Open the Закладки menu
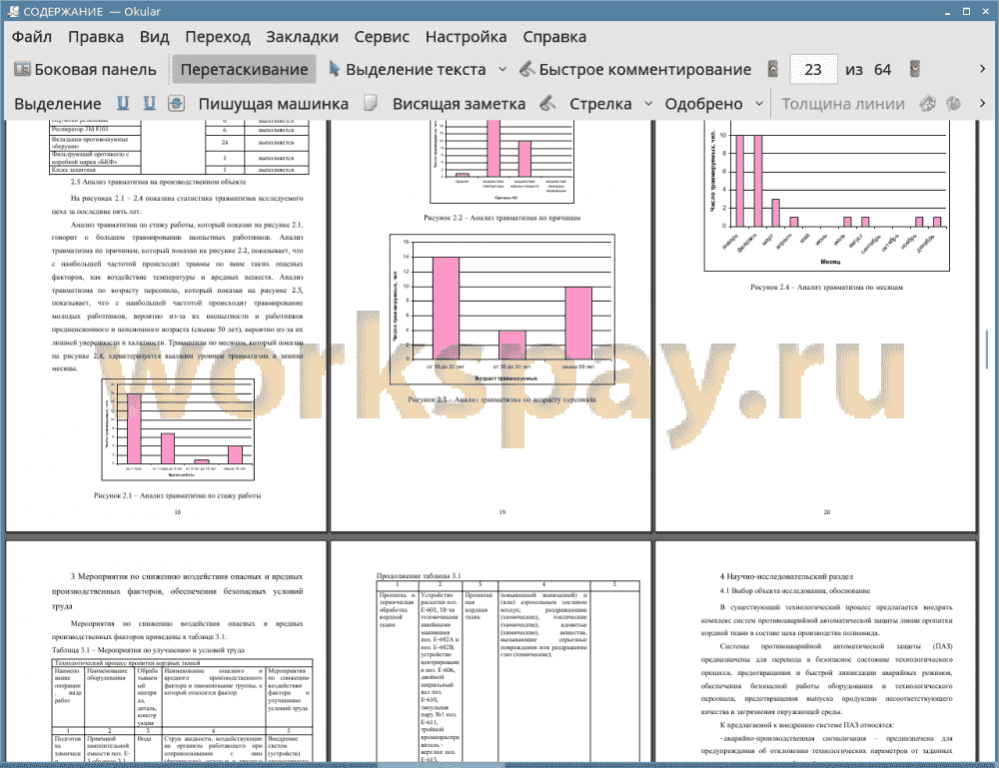This screenshot has height=768, width=999. (302, 37)
